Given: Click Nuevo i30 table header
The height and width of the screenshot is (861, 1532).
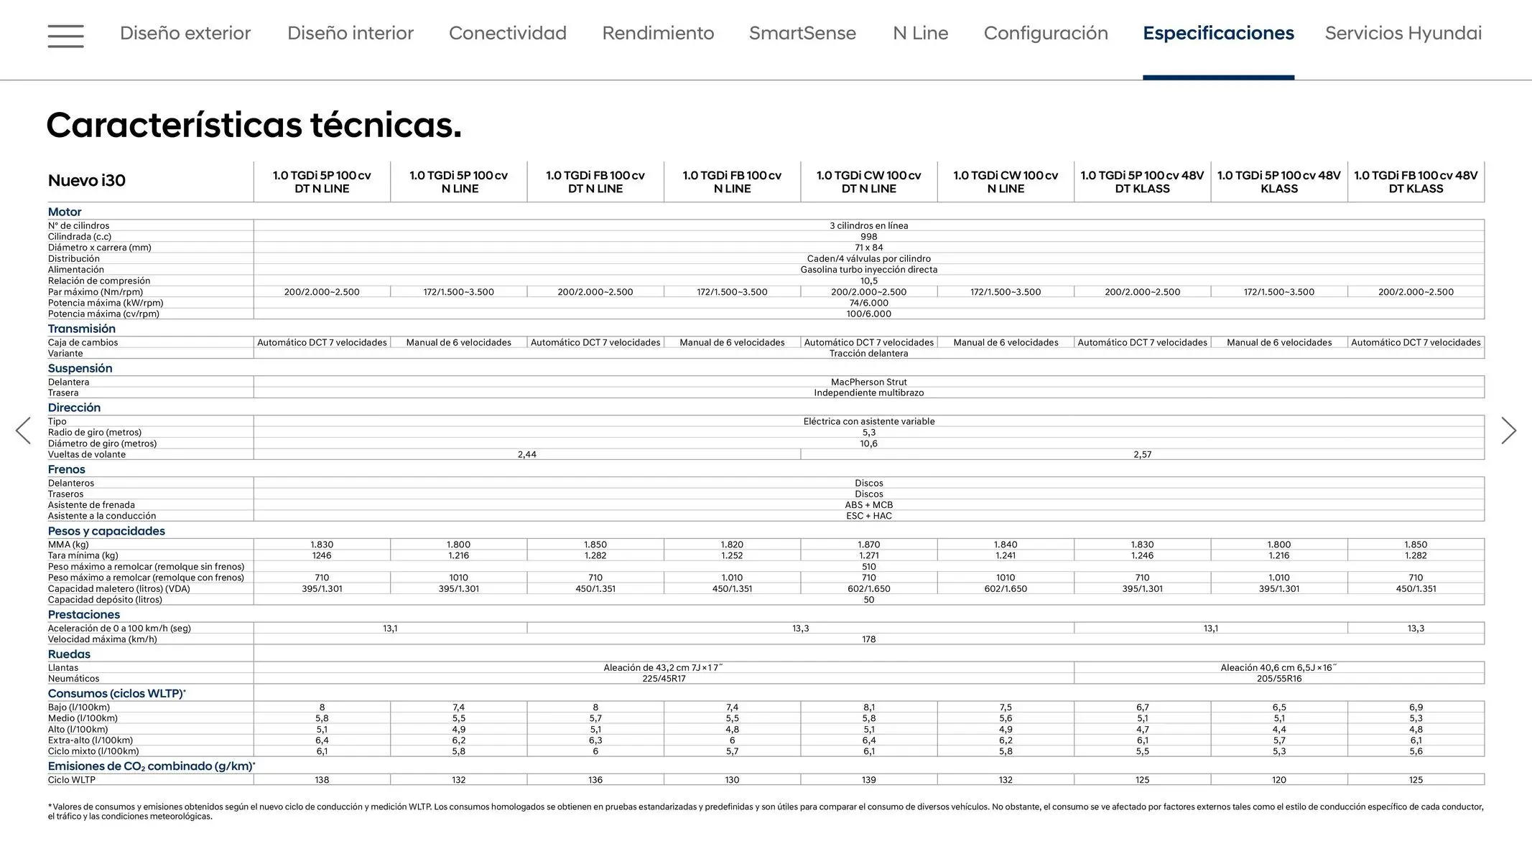Looking at the screenshot, I should pos(86,181).
